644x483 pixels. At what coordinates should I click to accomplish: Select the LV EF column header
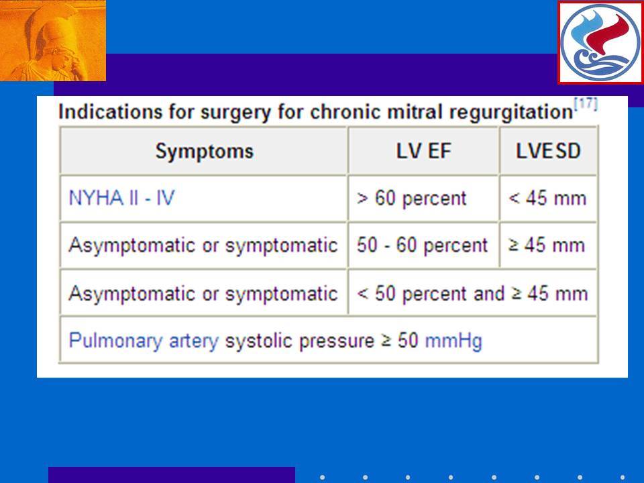coord(423,151)
